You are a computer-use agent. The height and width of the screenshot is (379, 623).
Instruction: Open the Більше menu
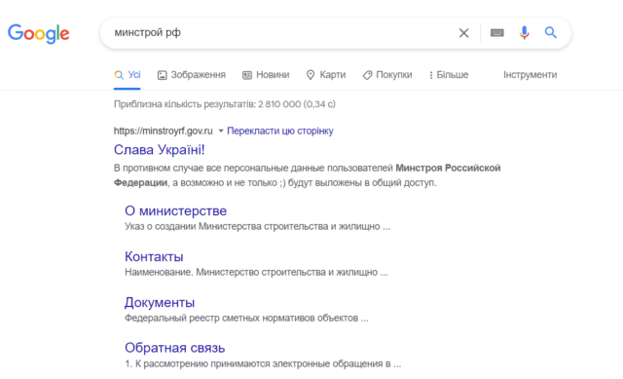pyautogui.click(x=449, y=75)
